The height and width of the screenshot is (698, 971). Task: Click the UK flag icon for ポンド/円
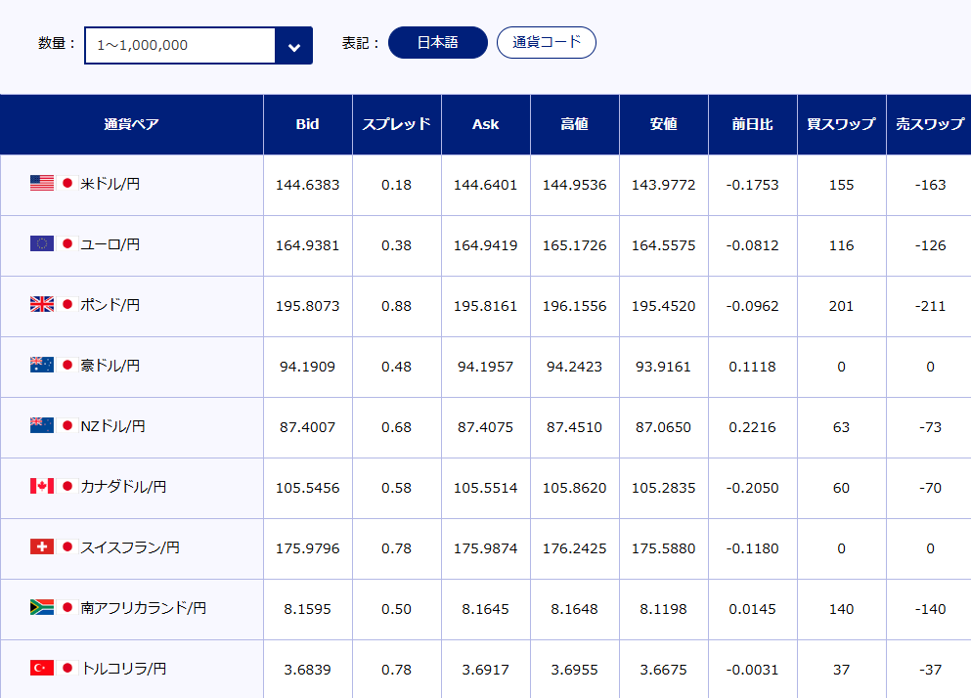point(42,304)
